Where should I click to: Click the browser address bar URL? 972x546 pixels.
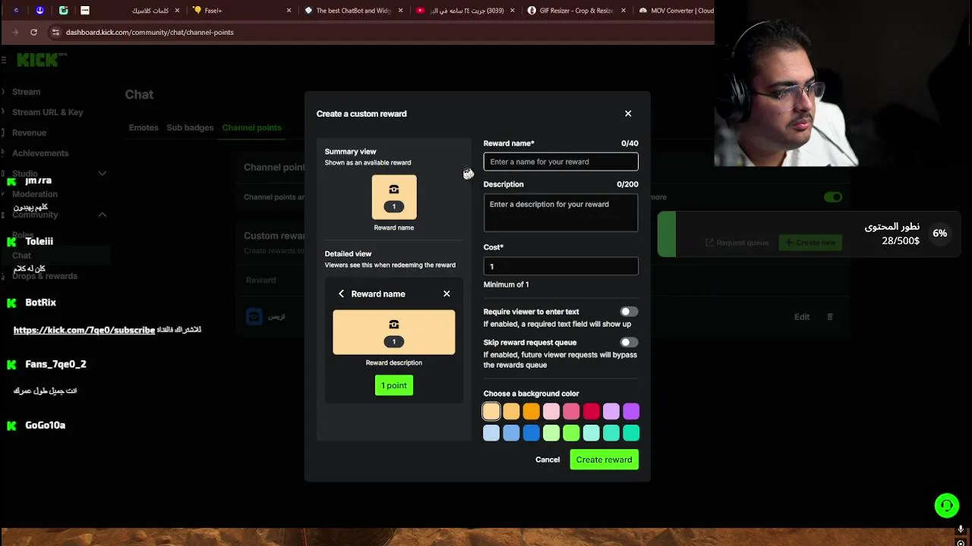pos(150,32)
